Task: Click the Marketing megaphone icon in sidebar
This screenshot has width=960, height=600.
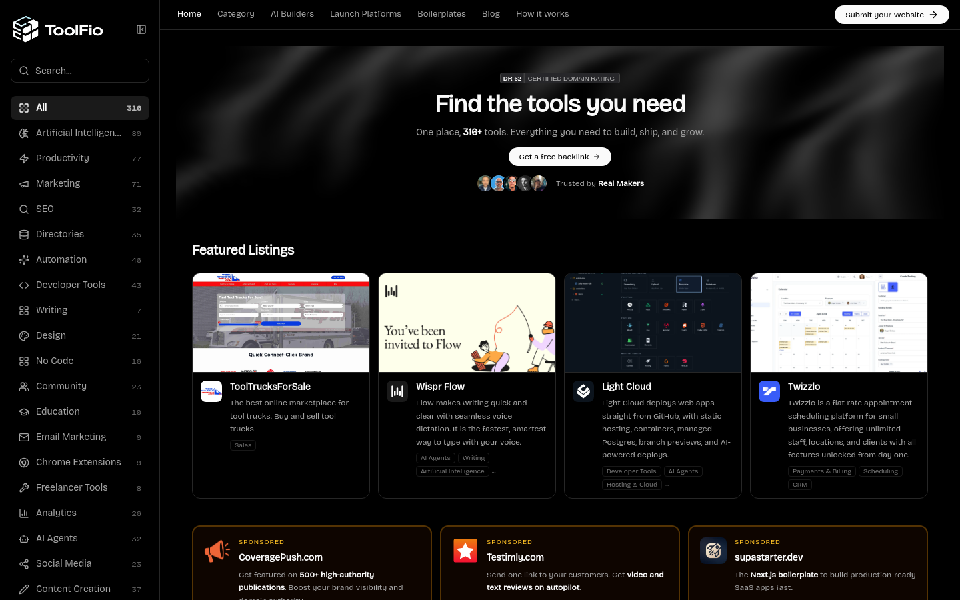Action: [24, 184]
